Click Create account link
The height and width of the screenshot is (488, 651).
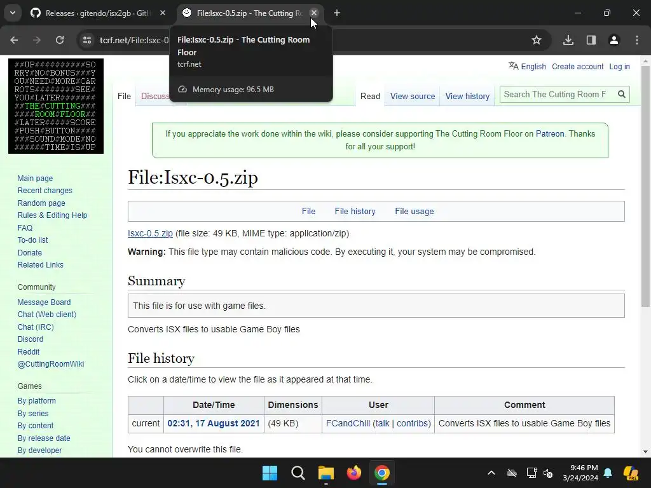pos(577,66)
